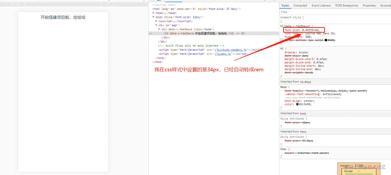The width and height of the screenshot is (391, 175).
Task: Open the #2c3e50 color swatch
Action: click(x=297, y=104)
